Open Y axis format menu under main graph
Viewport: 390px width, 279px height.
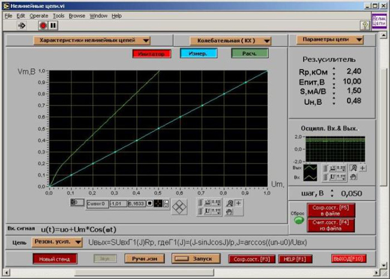[x=217, y=211]
